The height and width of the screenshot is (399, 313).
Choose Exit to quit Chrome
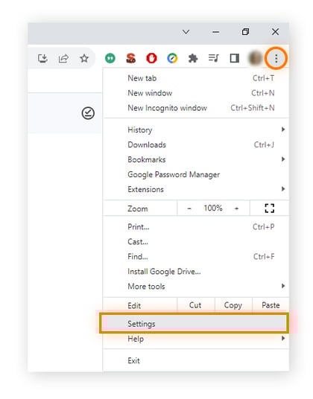tap(196, 360)
